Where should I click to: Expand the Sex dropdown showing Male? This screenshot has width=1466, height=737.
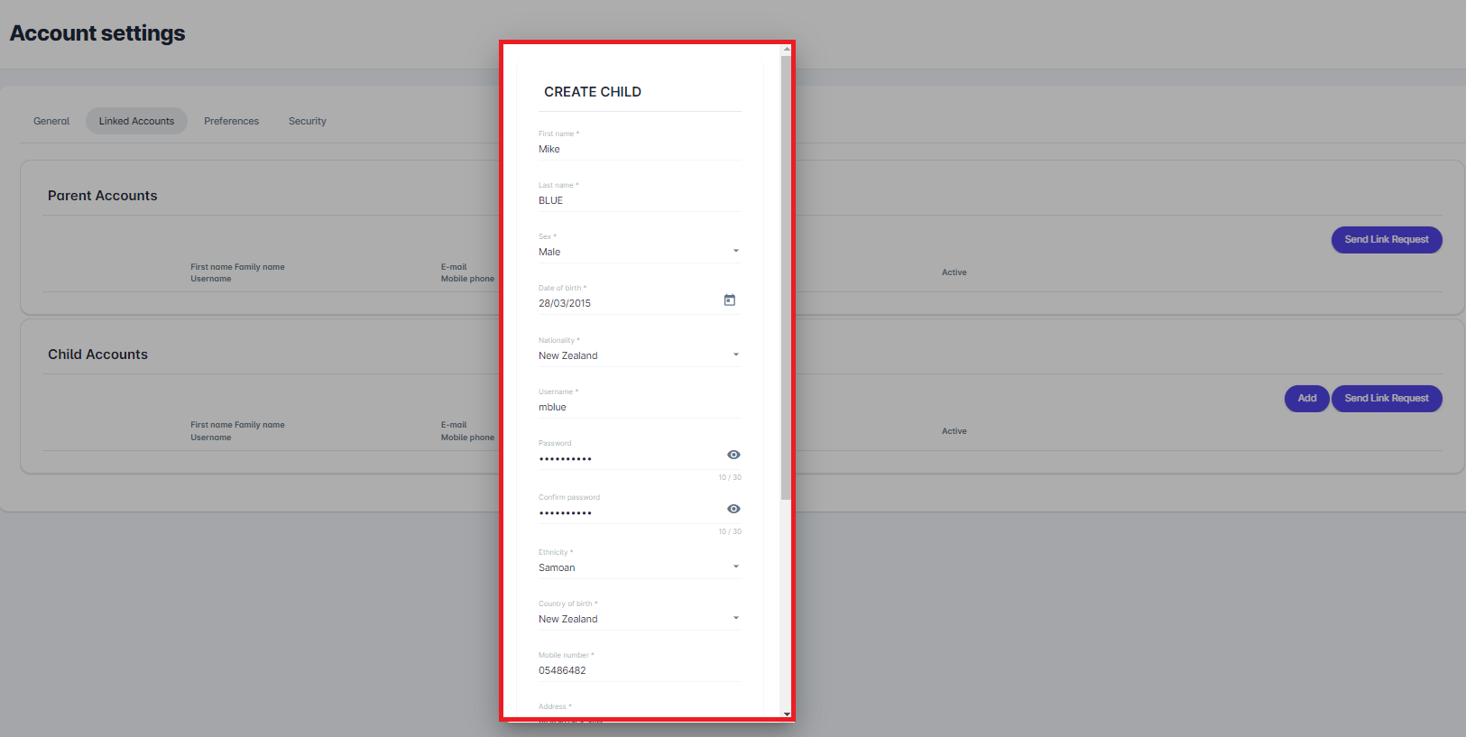(x=639, y=252)
